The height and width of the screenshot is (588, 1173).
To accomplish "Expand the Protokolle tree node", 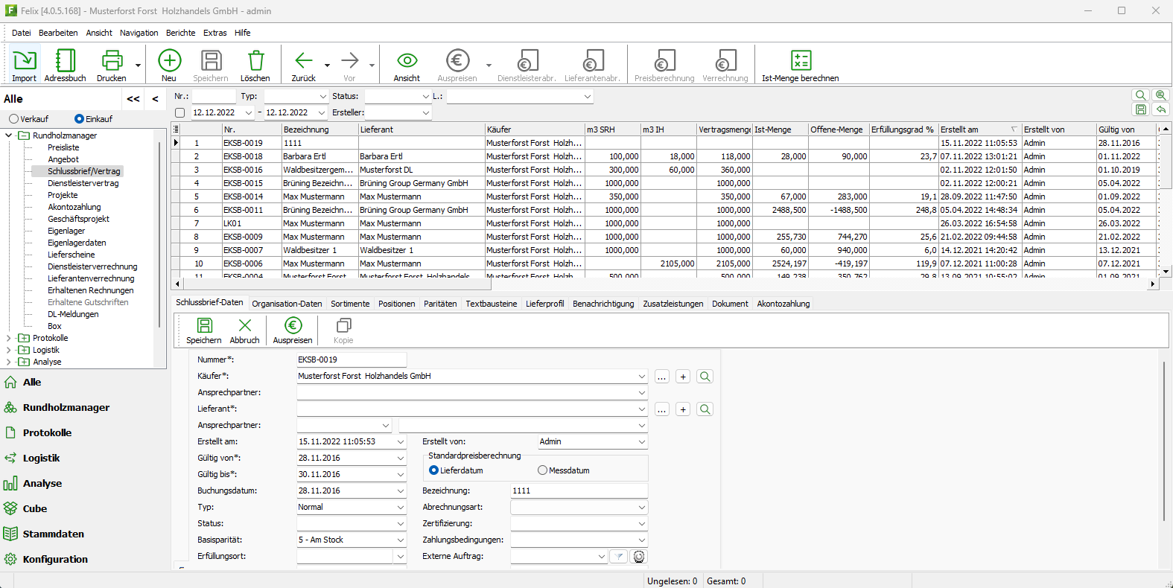I will pos(9,338).
